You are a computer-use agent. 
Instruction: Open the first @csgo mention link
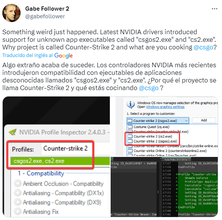click(203, 47)
